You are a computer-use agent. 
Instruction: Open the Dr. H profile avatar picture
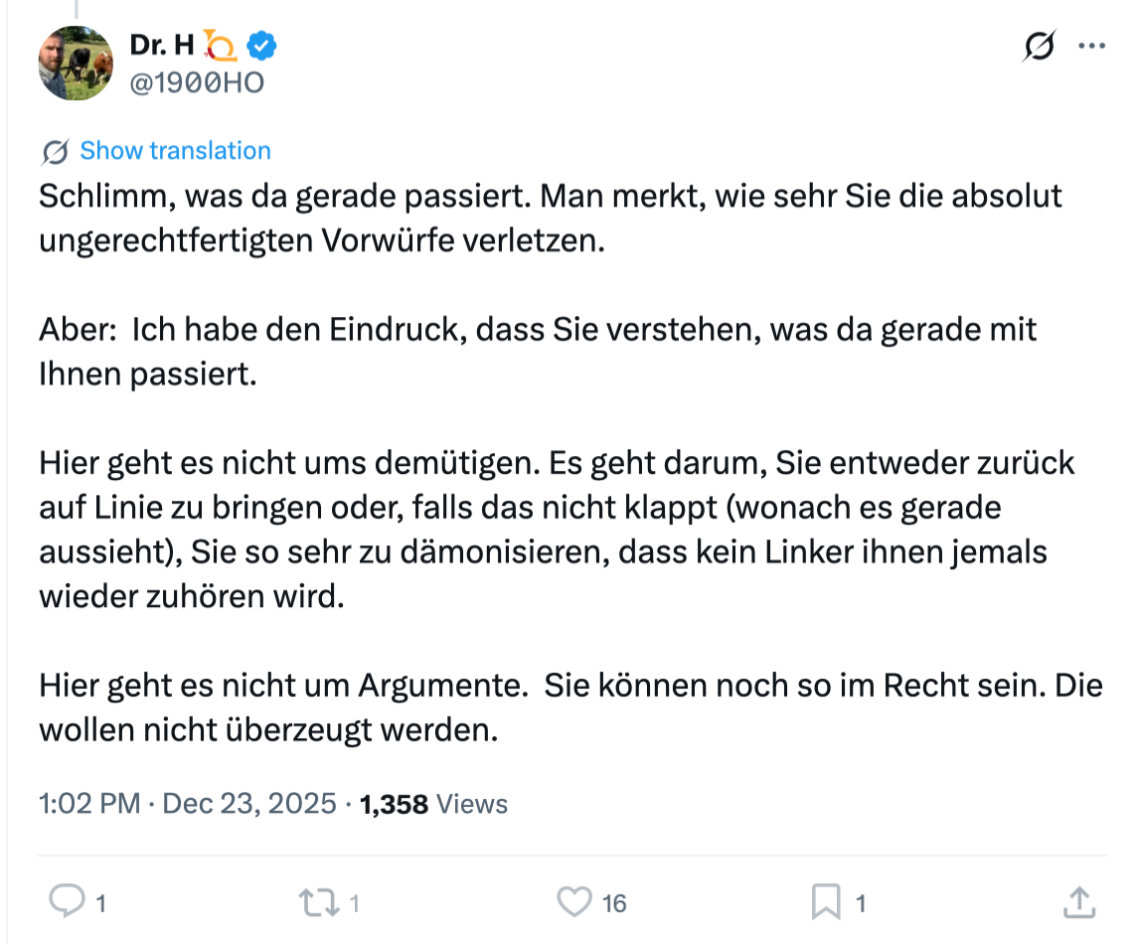(x=77, y=63)
